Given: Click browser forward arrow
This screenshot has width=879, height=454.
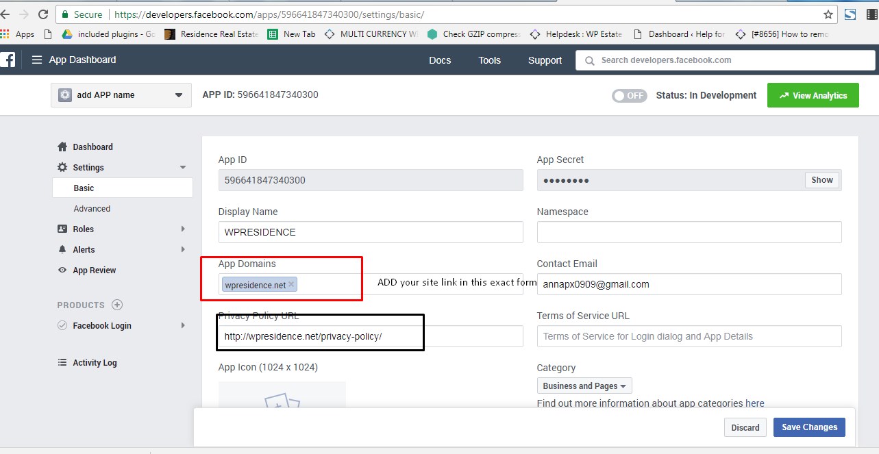Looking at the screenshot, I should coord(24,14).
